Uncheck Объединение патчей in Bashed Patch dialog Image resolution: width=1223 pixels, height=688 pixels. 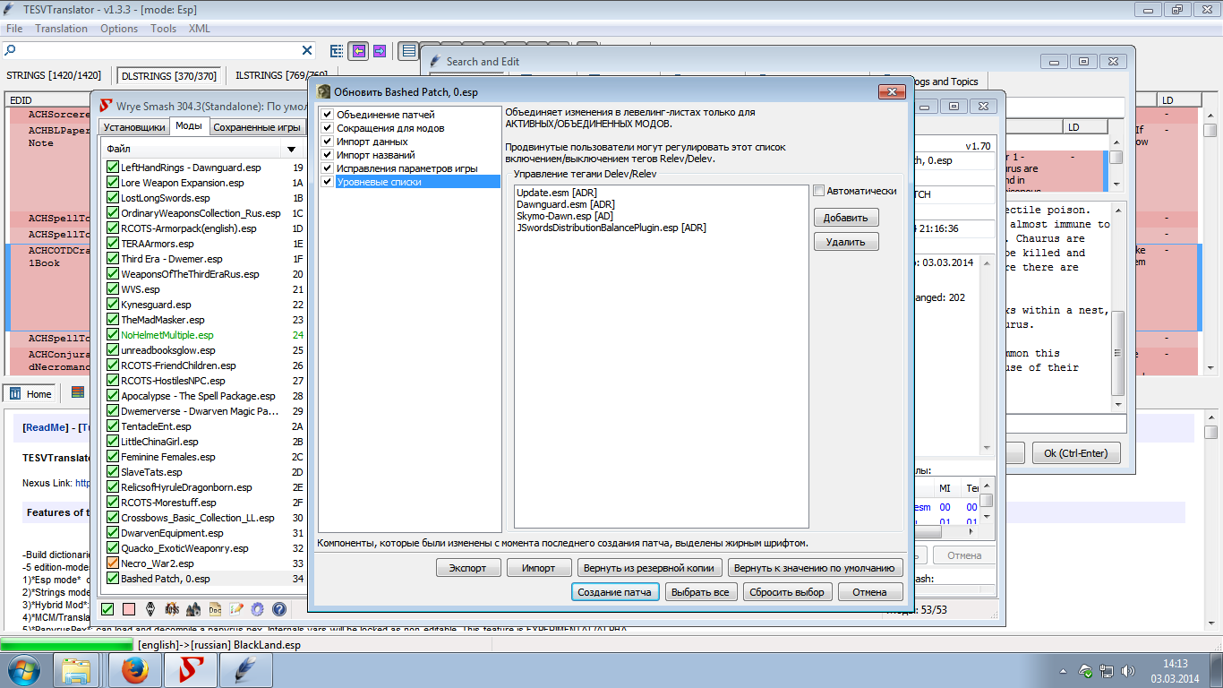[x=327, y=115]
